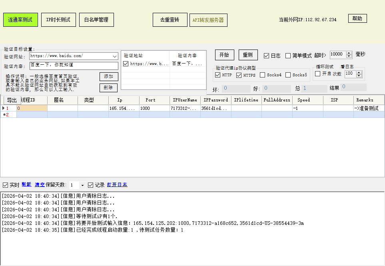The width and height of the screenshot is (385, 266).
Task: Click the FullAddress column header
Action: pyautogui.click(x=277, y=100)
